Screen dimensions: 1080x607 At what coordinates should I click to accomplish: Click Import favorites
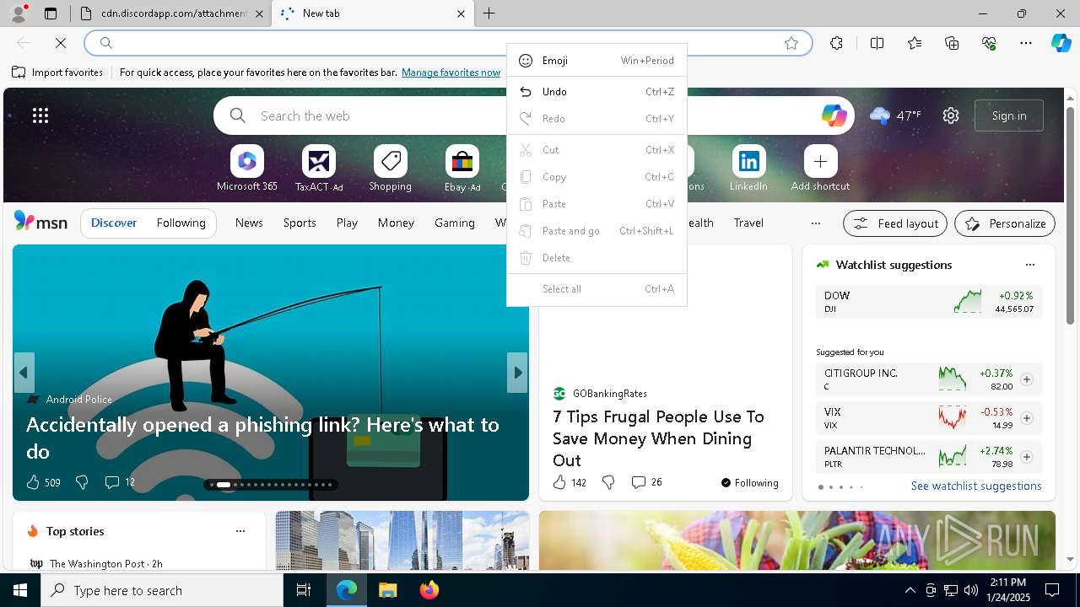(x=57, y=73)
